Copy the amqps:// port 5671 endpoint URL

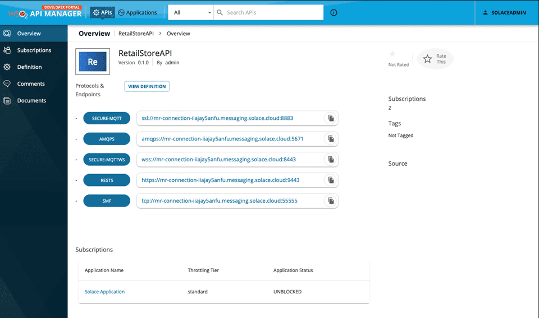point(331,139)
